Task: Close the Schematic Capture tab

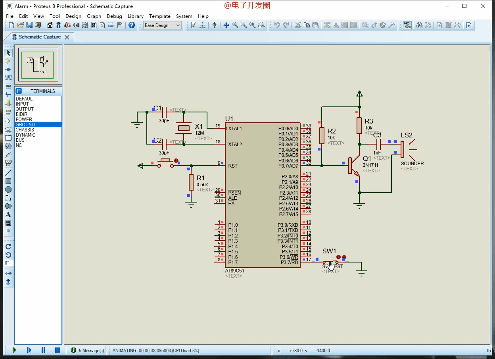Action: [x=67, y=37]
